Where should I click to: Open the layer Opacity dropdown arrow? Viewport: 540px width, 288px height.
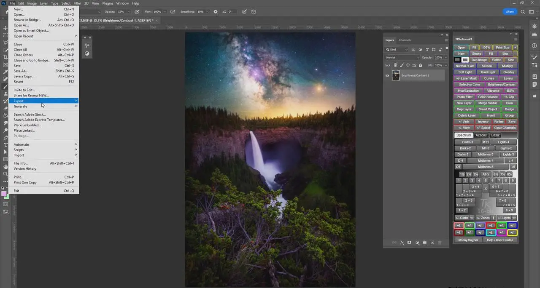pyautogui.click(x=445, y=57)
